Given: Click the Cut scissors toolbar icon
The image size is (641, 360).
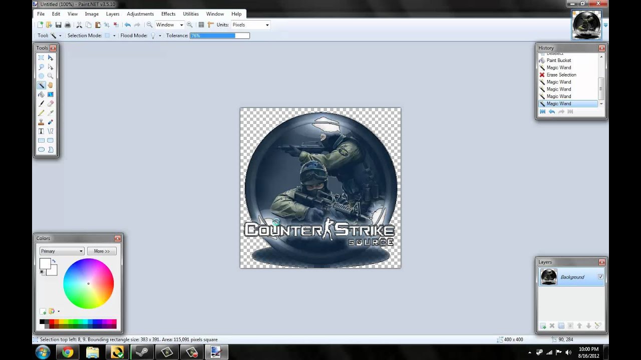Looking at the screenshot, I should (x=79, y=25).
